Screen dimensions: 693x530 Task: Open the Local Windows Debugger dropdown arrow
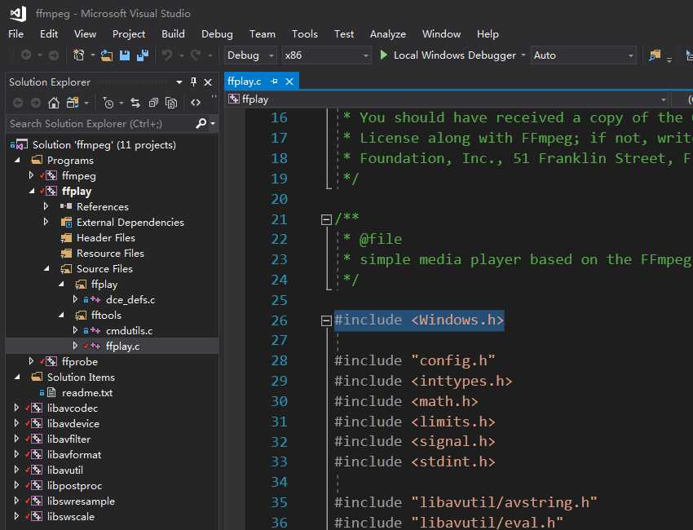click(523, 55)
